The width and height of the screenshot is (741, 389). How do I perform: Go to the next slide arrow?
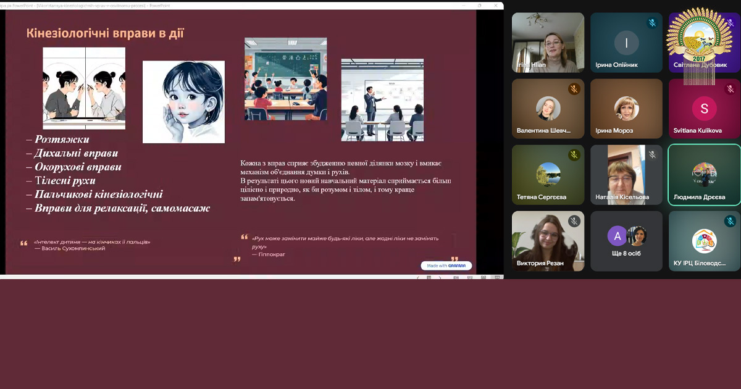(440, 278)
